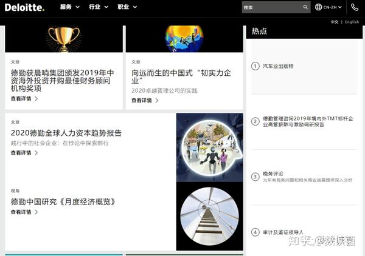Switch language to English
Viewport: 365px width, 256px height.
(x=352, y=22)
